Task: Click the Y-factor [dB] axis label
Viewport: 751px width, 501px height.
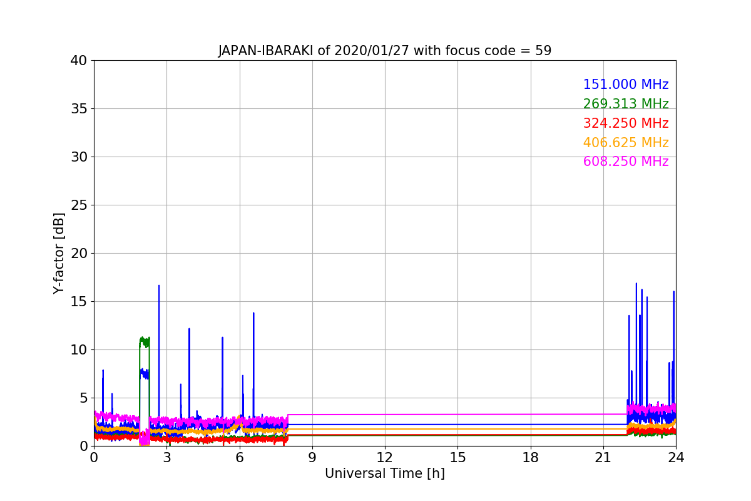Action: [59, 253]
